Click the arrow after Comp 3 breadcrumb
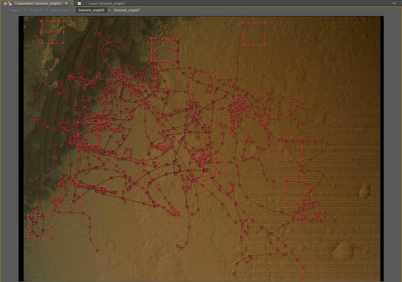The image size is (402, 282). [46, 10]
